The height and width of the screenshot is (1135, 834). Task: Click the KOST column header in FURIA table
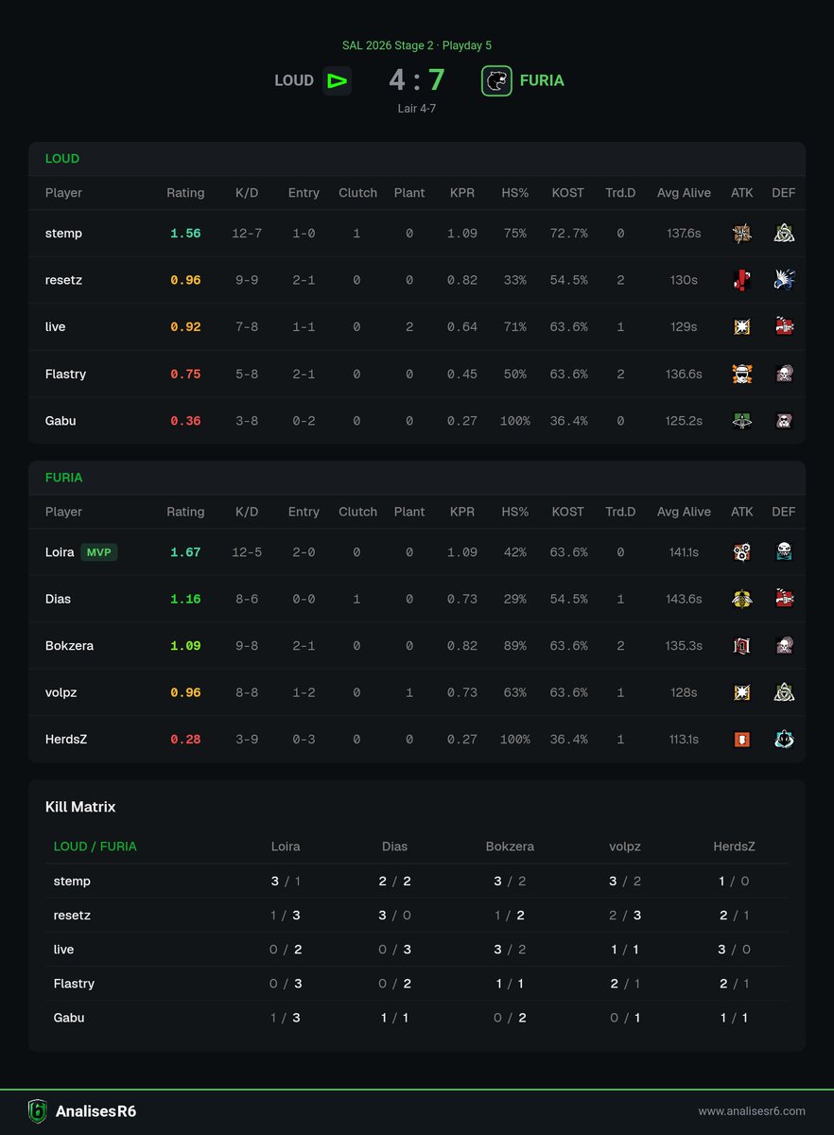(x=567, y=512)
